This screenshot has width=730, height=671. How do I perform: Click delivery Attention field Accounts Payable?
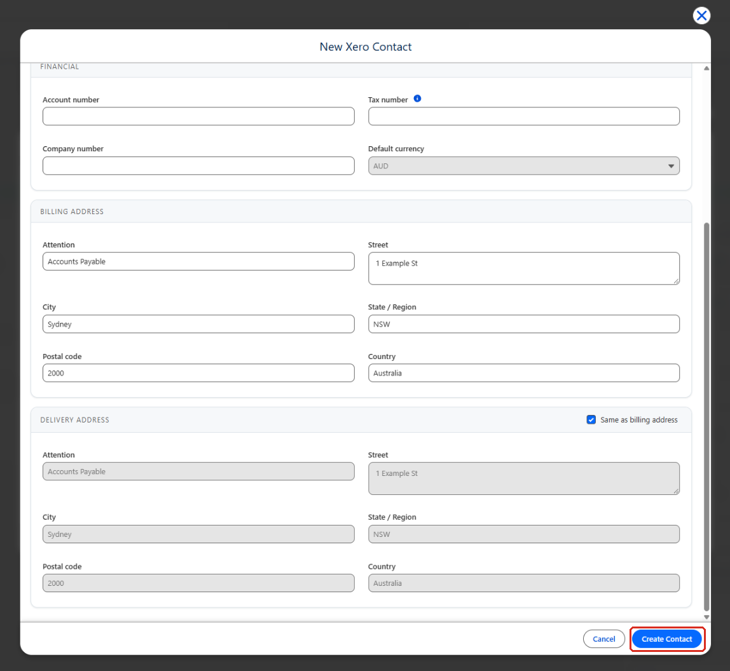198,471
